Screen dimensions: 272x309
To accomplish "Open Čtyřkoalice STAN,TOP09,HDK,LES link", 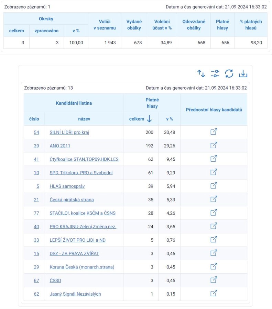I will 84,159.
